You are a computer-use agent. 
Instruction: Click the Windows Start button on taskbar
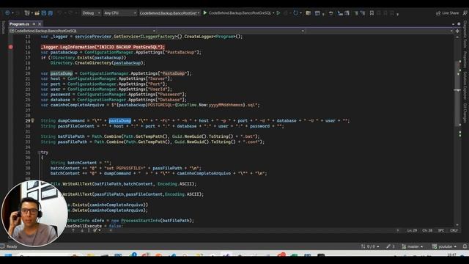8,256
